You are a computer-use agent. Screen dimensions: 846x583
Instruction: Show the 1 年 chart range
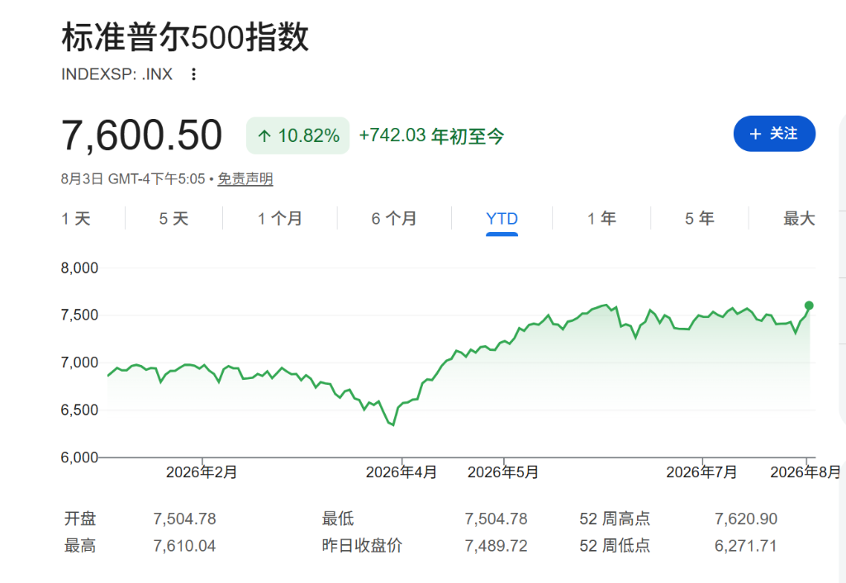[x=601, y=219]
